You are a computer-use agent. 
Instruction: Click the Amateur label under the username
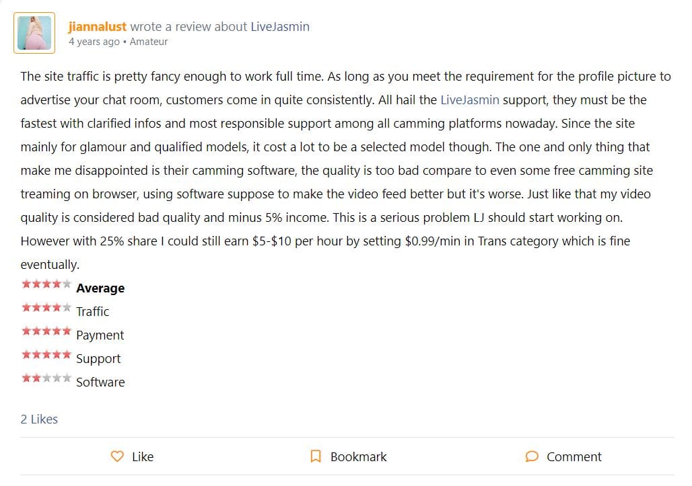149,42
